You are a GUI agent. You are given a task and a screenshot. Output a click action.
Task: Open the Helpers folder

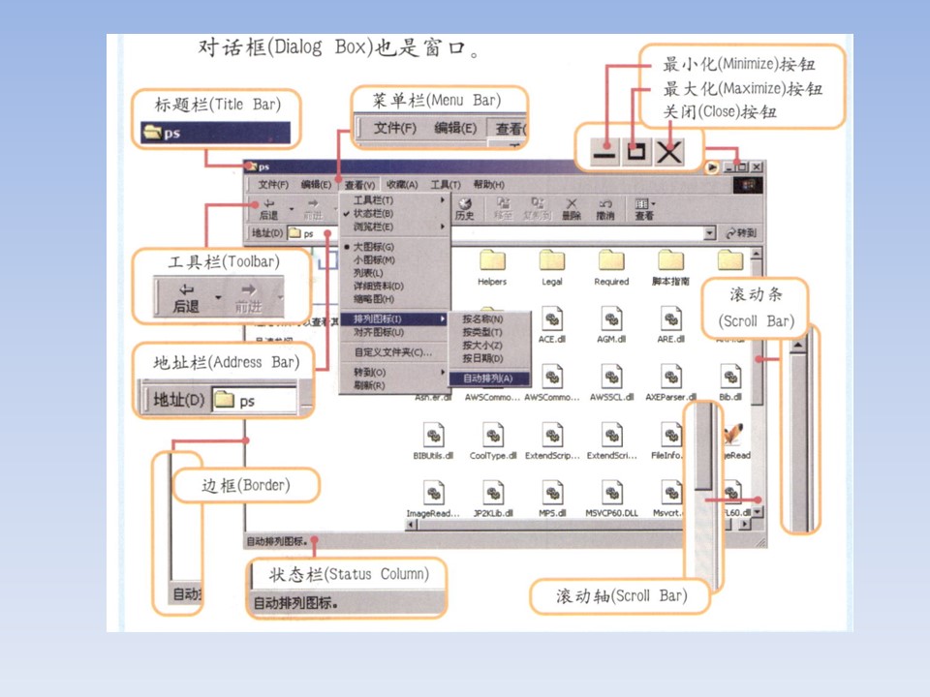pyautogui.click(x=492, y=260)
